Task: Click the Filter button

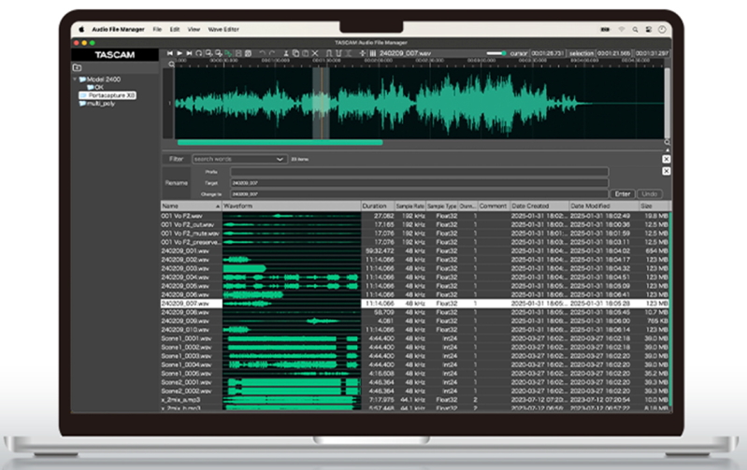Action: click(x=177, y=159)
